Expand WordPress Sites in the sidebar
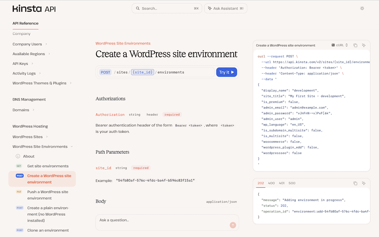 tap(47, 137)
